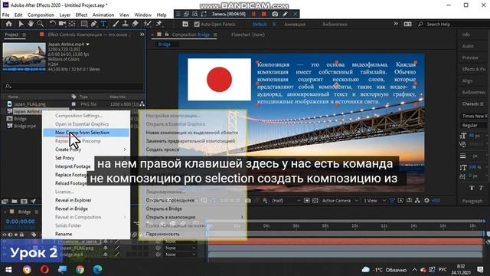Click Bandicam stop recording button
This screenshot has height=276, width=490.
(x=264, y=14)
